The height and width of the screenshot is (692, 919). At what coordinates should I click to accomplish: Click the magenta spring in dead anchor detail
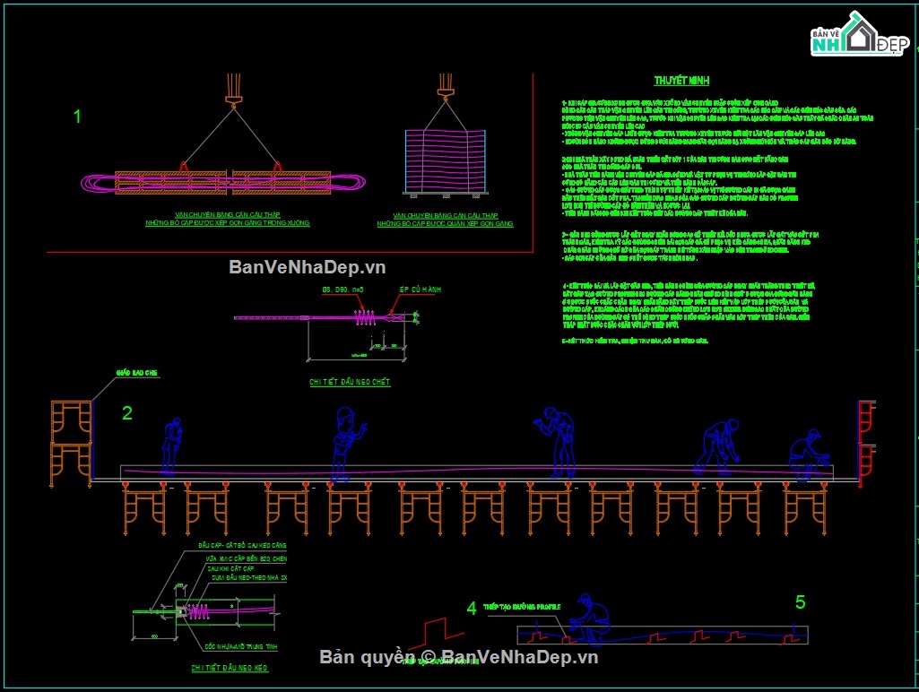coord(365,317)
